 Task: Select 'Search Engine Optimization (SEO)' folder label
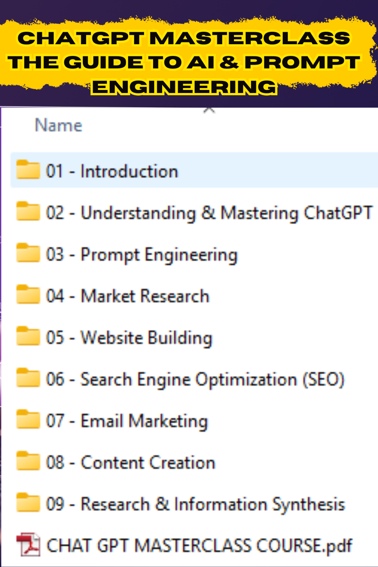point(213,380)
